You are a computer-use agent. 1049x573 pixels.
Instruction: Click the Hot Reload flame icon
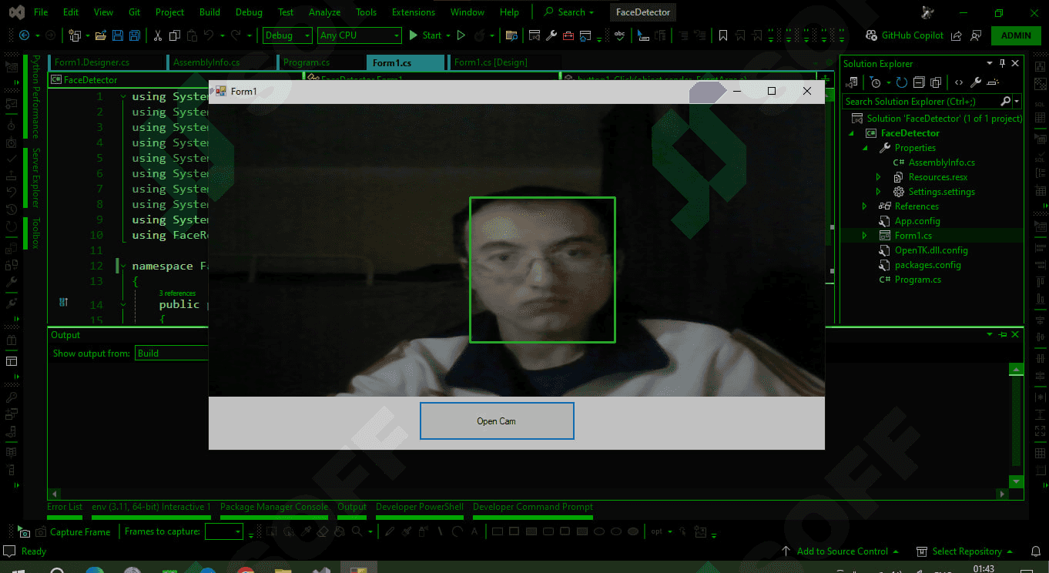pyautogui.click(x=480, y=35)
